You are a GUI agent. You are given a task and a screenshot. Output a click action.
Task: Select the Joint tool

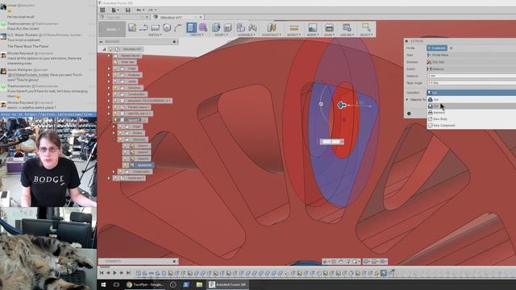click(252, 27)
